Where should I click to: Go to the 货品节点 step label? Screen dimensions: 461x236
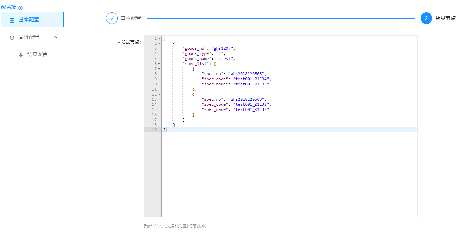445,18
